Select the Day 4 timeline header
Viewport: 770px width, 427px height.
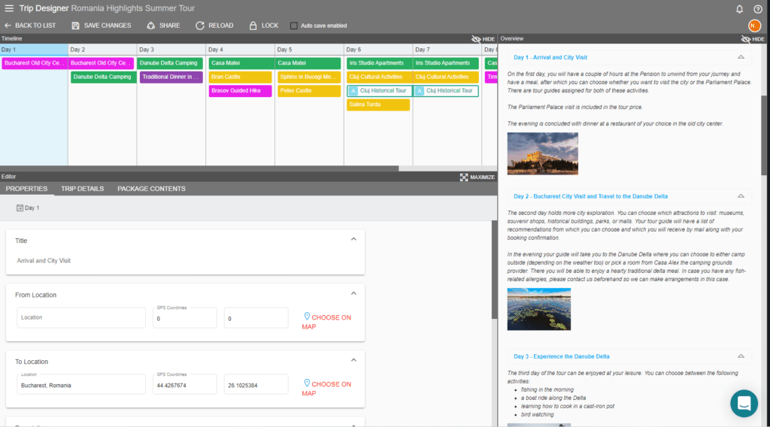click(x=240, y=50)
